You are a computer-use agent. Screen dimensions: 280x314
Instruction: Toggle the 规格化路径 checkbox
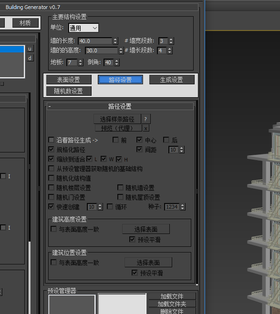coord(52,150)
